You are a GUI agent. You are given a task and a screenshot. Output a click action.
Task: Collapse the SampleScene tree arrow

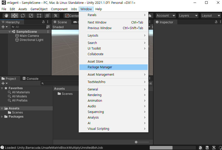pyautogui.click(x=9, y=32)
